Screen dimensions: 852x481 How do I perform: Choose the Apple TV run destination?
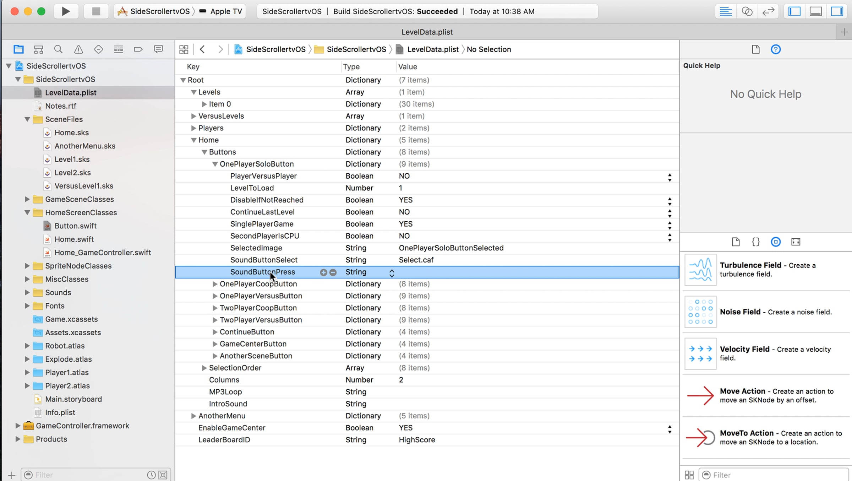[x=221, y=11]
